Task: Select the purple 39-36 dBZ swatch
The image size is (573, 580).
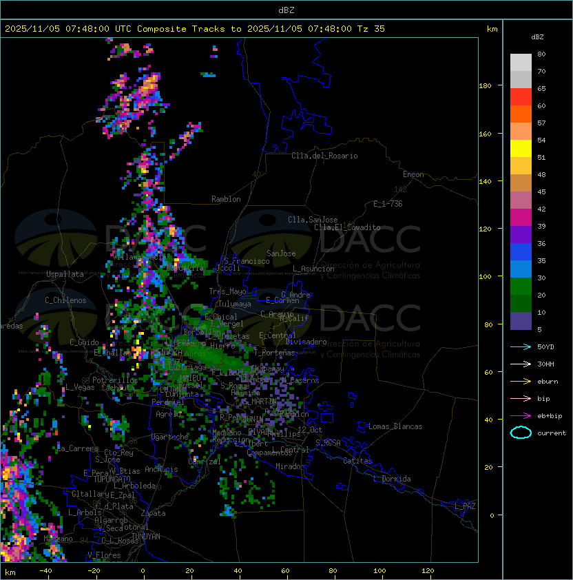Action: tap(521, 235)
